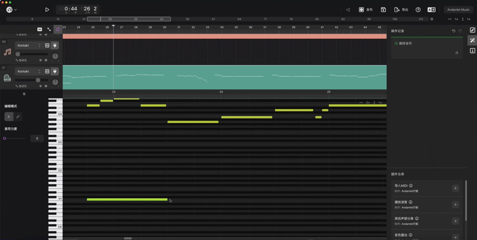Mute the piano track using 静 button
Image resolution: width=477 pixels, height=240 pixels.
[46, 85]
